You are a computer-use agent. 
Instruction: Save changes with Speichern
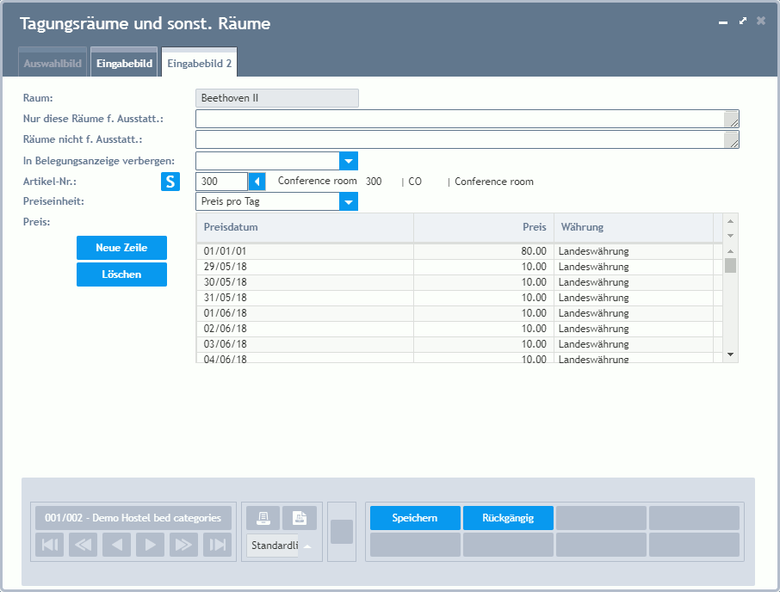coord(415,518)
